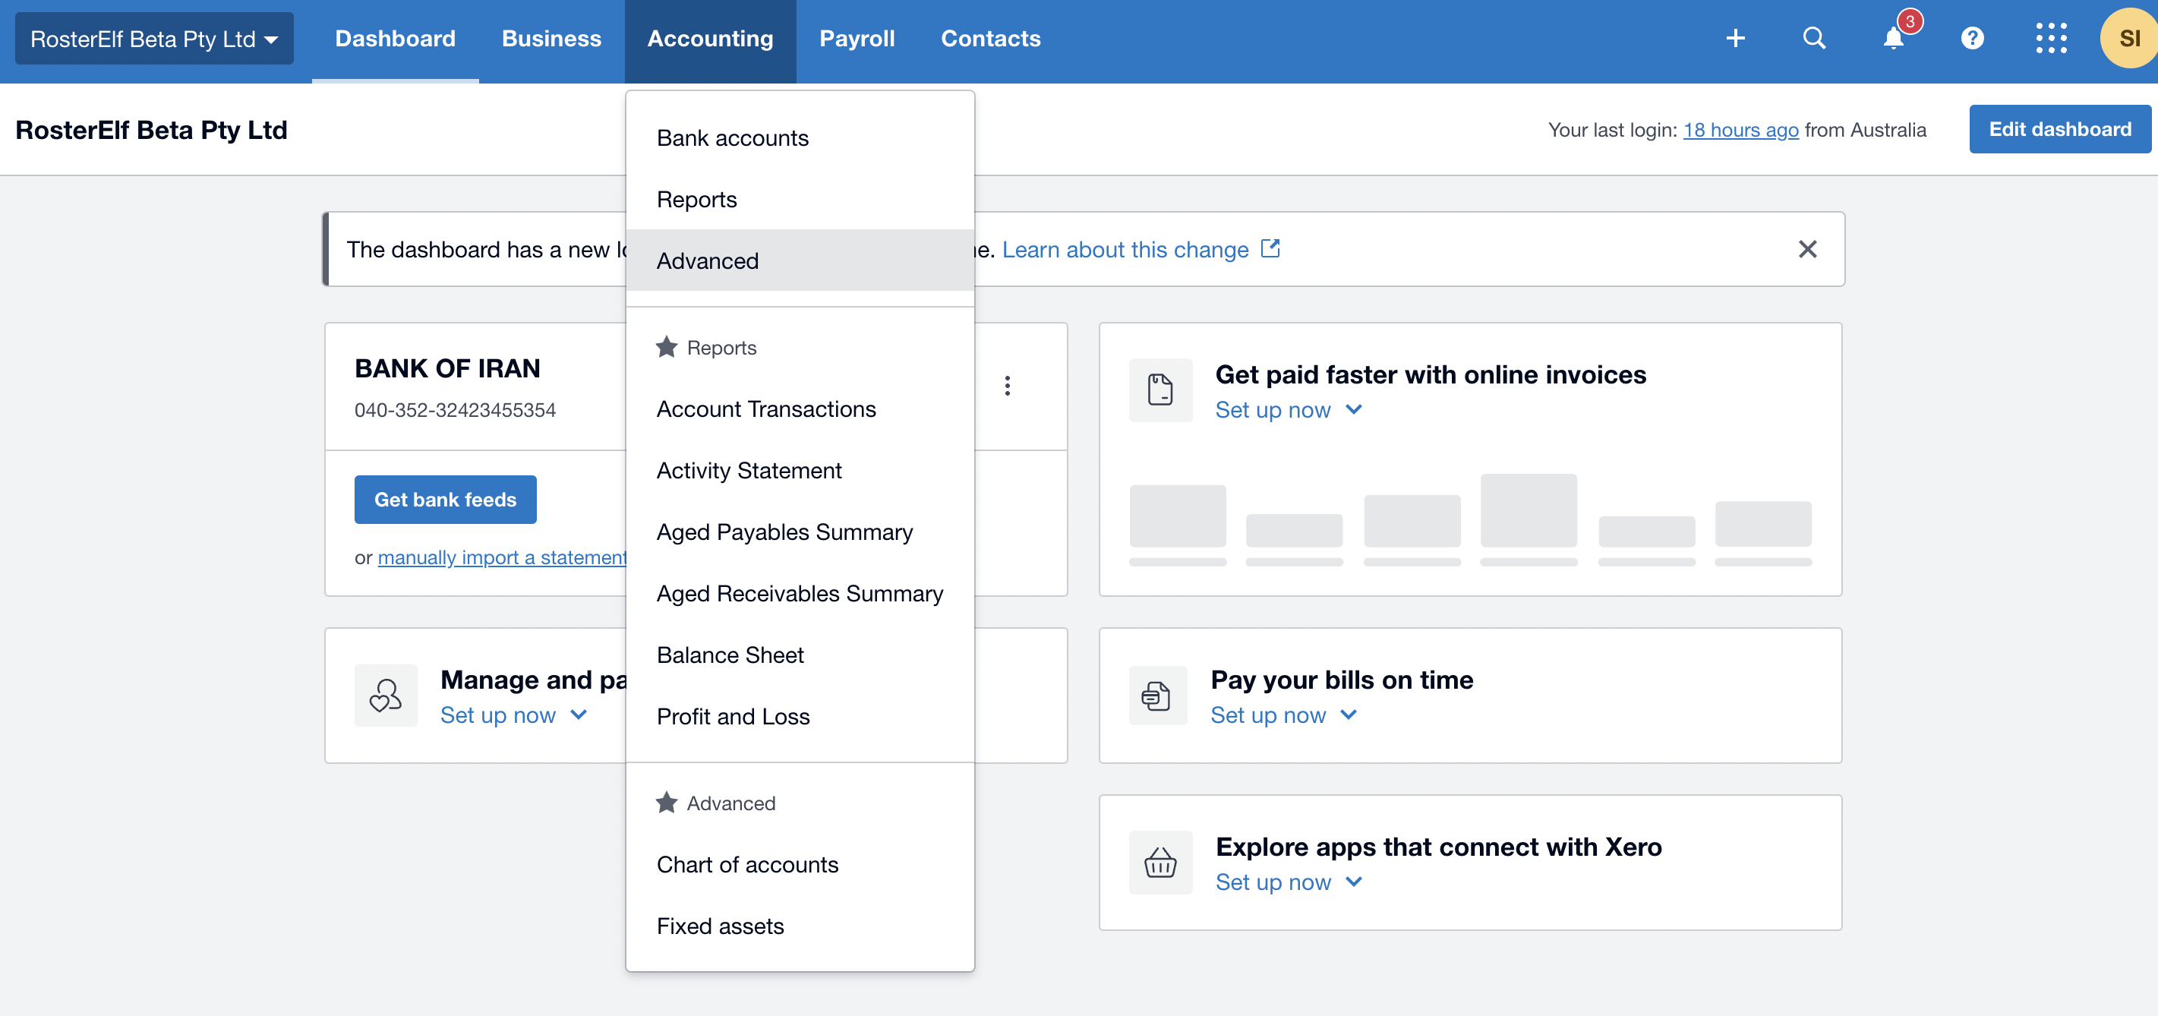Click the star beside the Reports section
Screen dimensions: 2158x1016
(x=667, y=347)
